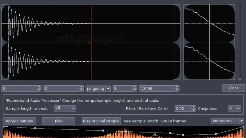Decrease the end frame value 13466
246x138 pixels.
[177, 90]
